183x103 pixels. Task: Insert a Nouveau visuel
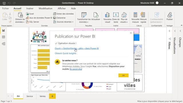click(108, 18)
